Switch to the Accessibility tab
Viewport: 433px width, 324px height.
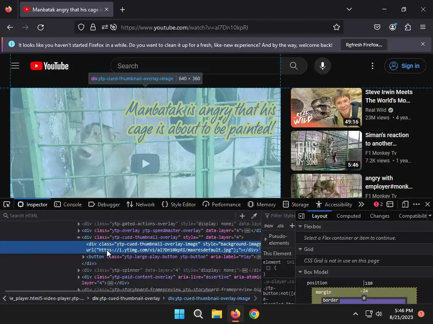334,205
